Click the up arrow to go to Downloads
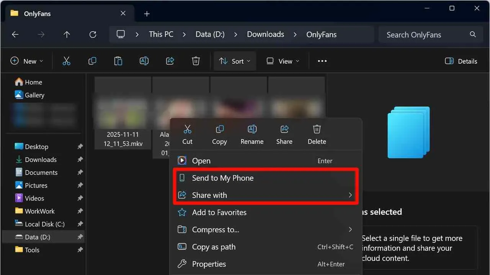The image size is (490, 275). (x=67, y=34)
